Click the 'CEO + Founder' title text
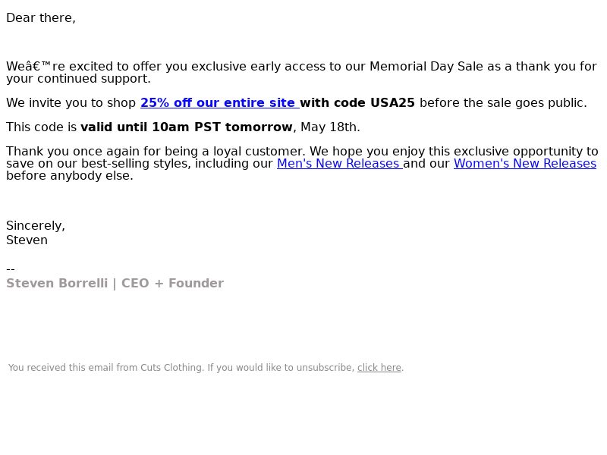 173,283
